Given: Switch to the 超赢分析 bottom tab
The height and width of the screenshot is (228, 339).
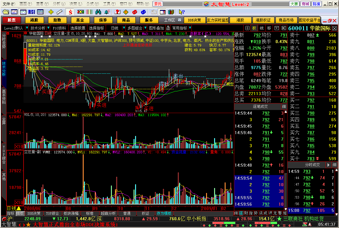Looking at the screenshot, I should (108, 213).
